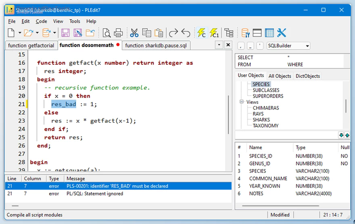355x224 pixels.
Task: Close the current editor tab
Action: 228,45
